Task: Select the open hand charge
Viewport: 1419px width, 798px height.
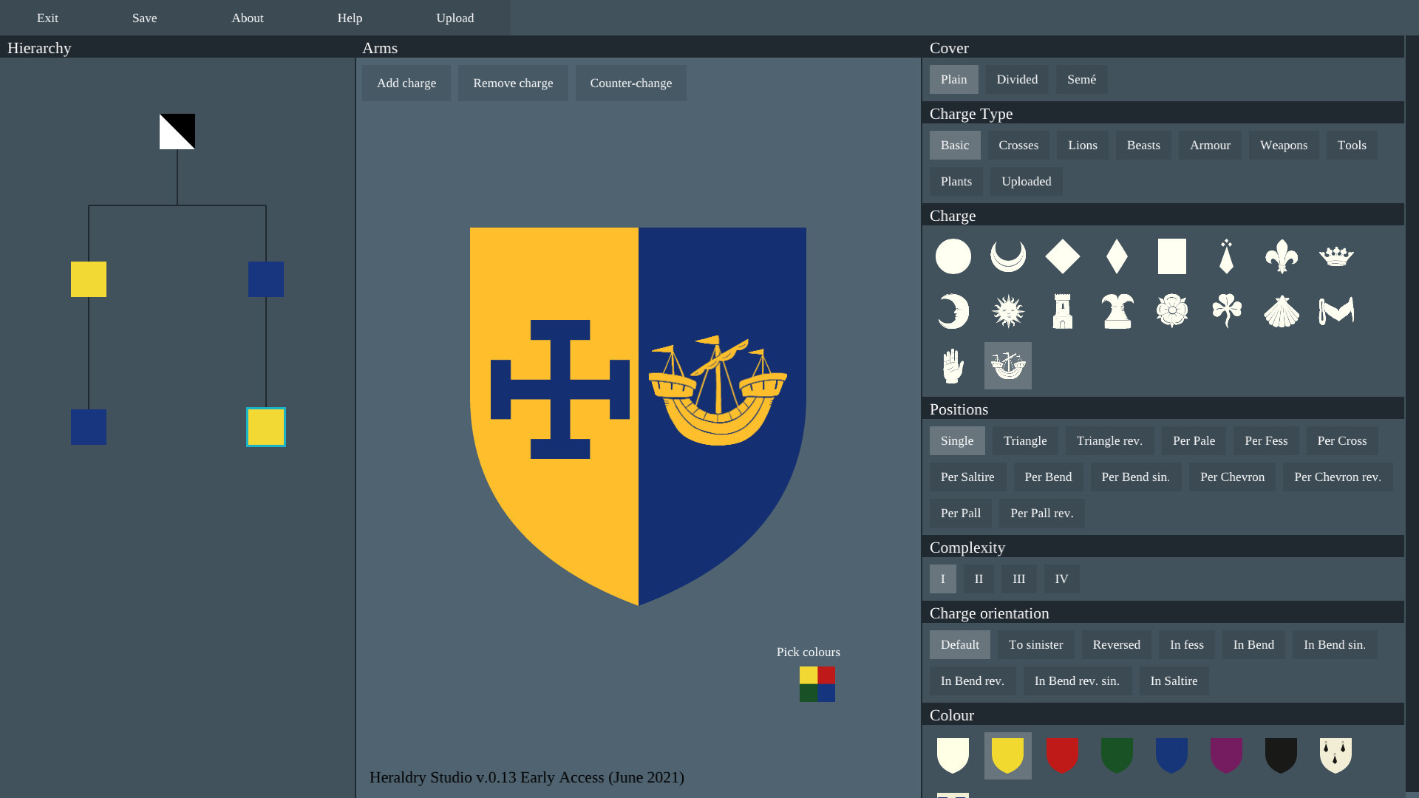Action: (953, 365)
